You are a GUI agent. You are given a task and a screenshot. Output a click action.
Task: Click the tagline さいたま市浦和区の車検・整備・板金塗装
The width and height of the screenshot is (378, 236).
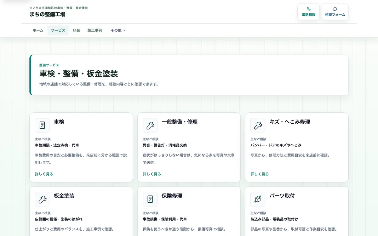[x=59, y=8]
